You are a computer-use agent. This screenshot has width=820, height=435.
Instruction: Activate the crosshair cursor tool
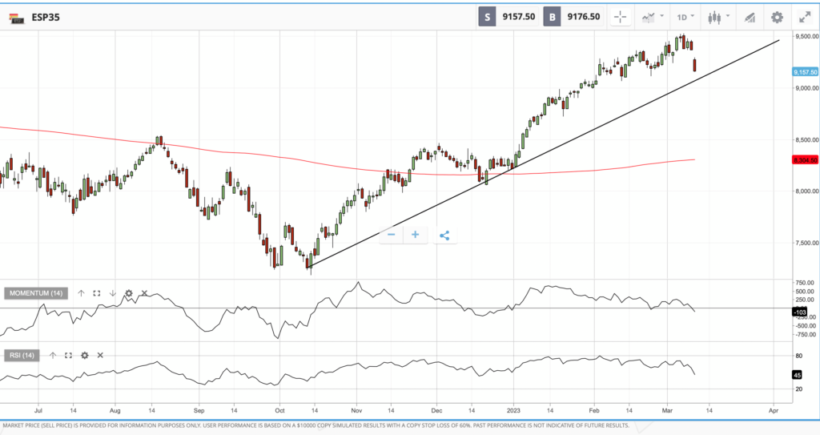(x=621, y=17)
